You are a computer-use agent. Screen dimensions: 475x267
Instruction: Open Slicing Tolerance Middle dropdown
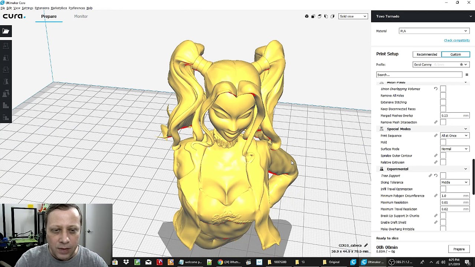(x=455, y=182)
